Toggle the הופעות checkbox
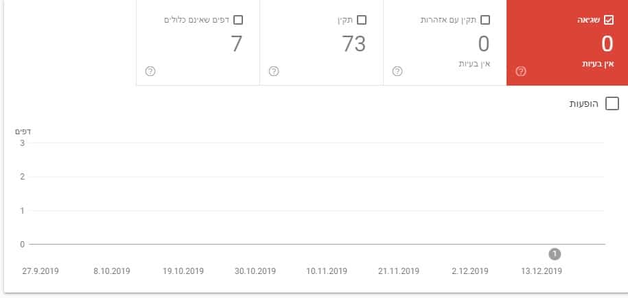 (612, 103)
